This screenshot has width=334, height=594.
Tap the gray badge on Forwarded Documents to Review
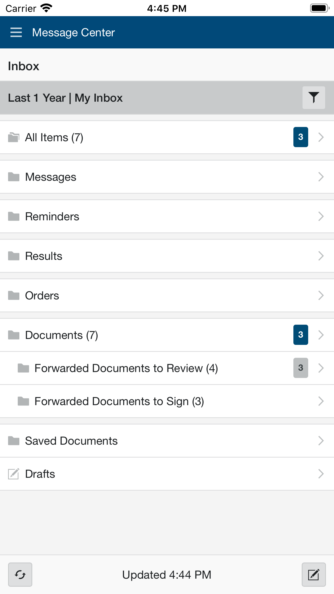(301, 368)
